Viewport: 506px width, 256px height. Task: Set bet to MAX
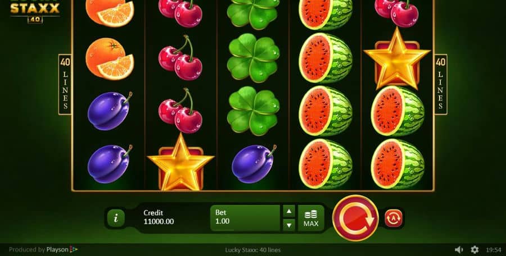pos(311,218)
